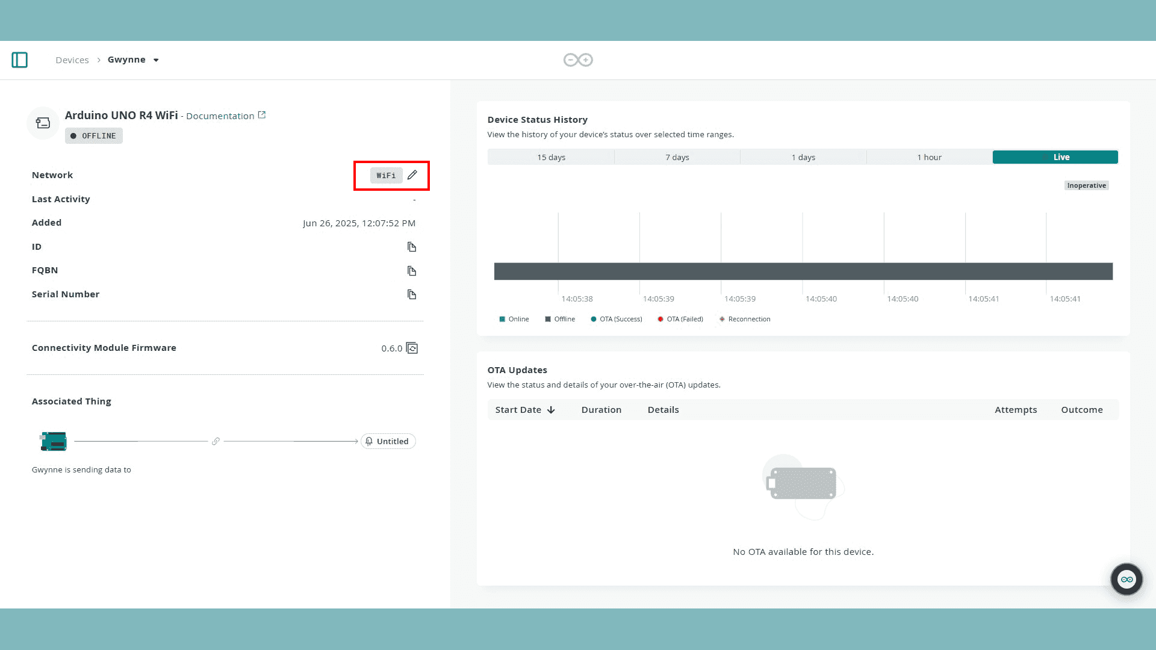Image resolution: width=1156 pixels, height=650 pixels.
Task: Copy the device ID
Action: coord(412,247)
